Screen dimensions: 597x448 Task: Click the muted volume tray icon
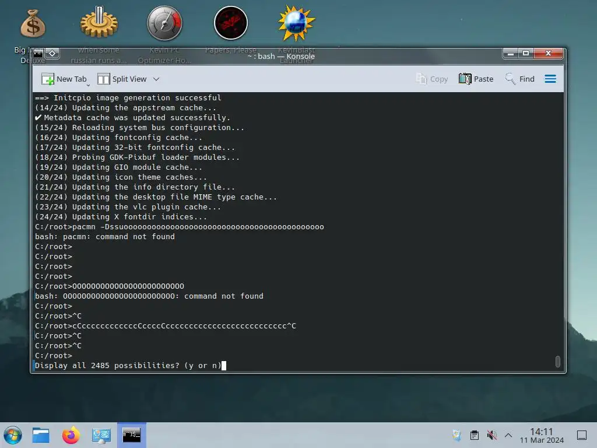[x=492, y=435]
